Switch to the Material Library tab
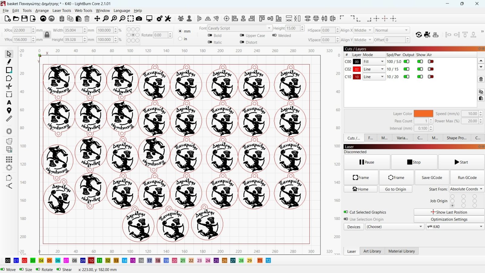The width and height of the screenshot is (485, 273). point(401,251)
